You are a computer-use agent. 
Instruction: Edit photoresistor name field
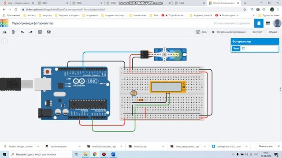(259, 48)
